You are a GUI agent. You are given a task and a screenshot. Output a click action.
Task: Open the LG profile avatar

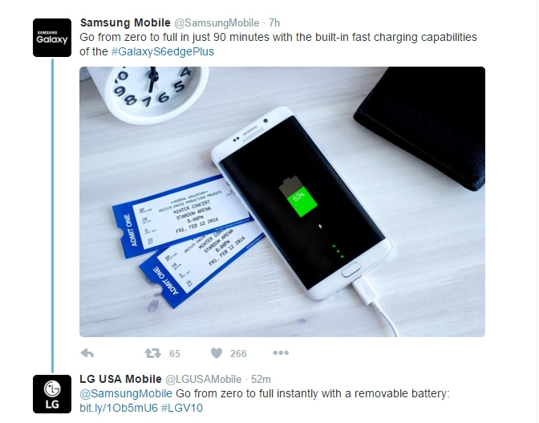pos(52,394)
